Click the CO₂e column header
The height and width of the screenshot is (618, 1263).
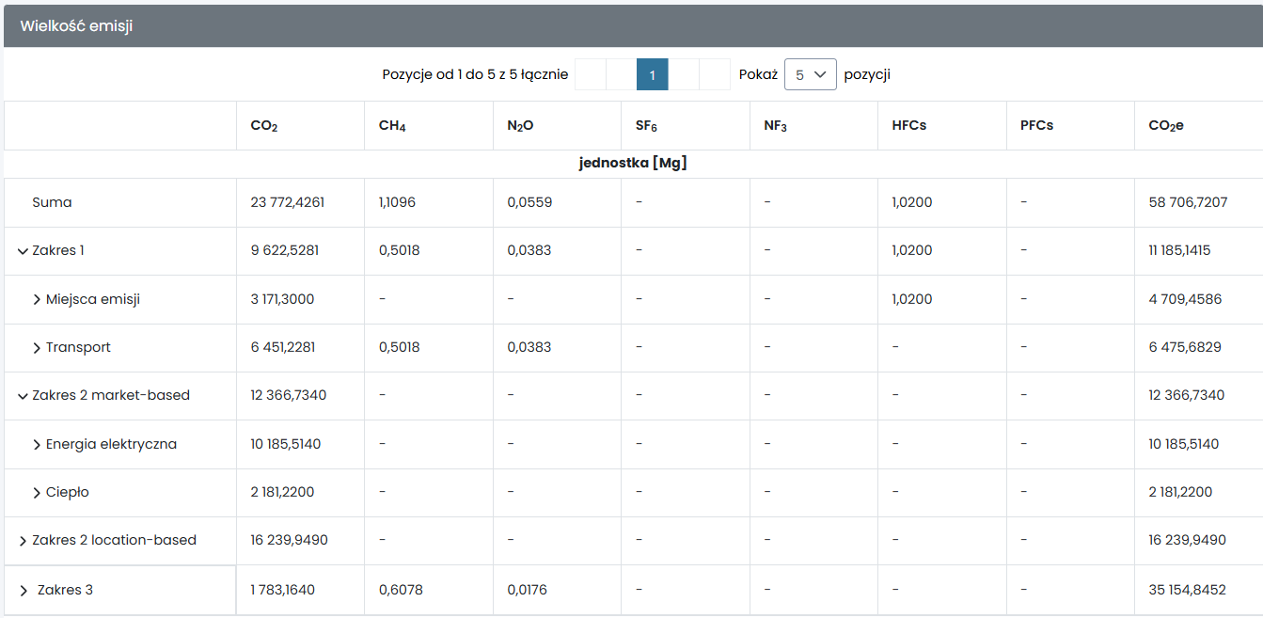coord(1165,126)
